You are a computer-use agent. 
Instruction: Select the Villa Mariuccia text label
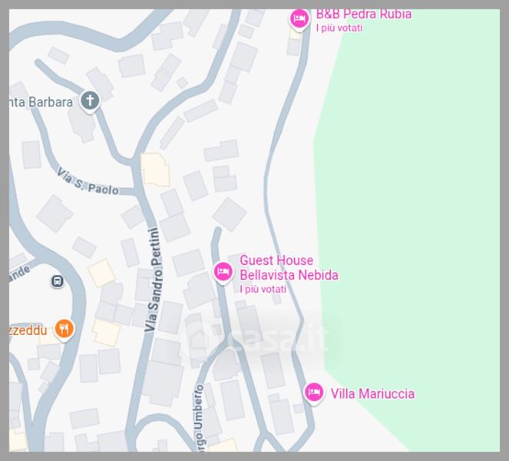[x=372, y=393]
